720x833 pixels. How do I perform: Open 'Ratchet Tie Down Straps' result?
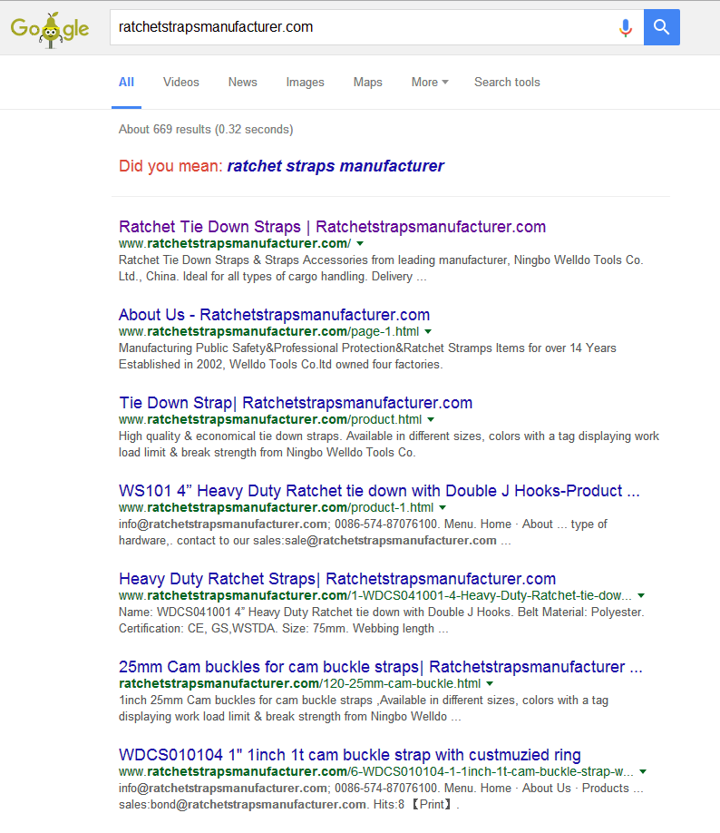(x=333, y=227)
